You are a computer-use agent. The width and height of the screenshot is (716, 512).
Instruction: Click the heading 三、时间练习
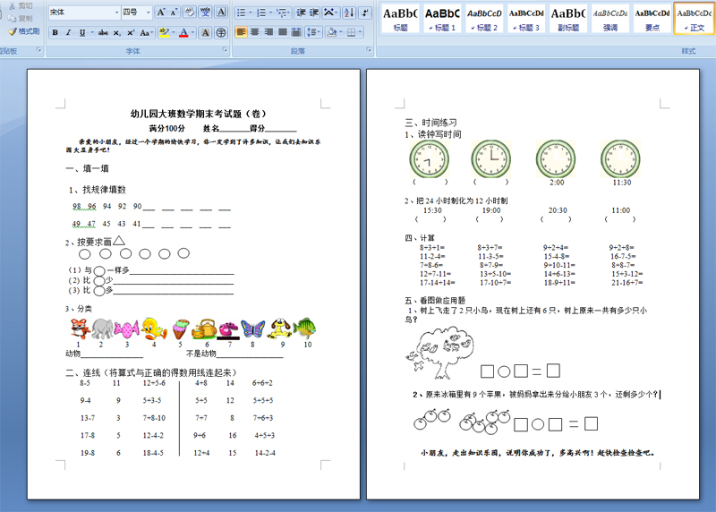click(x=430, y=123)
